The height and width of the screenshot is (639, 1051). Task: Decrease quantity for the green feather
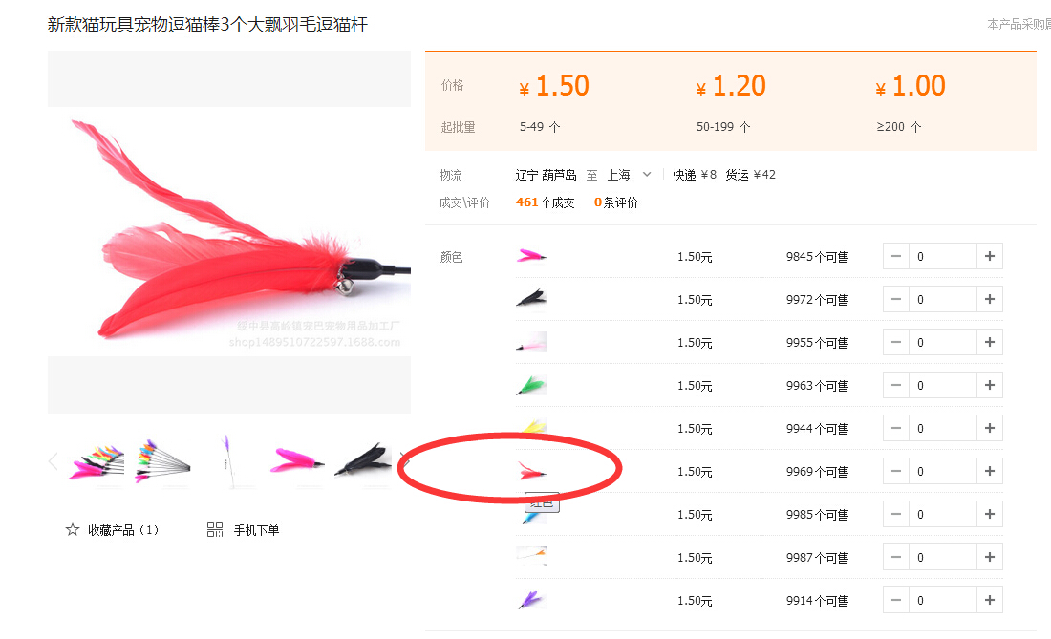[x=896, y=385]
